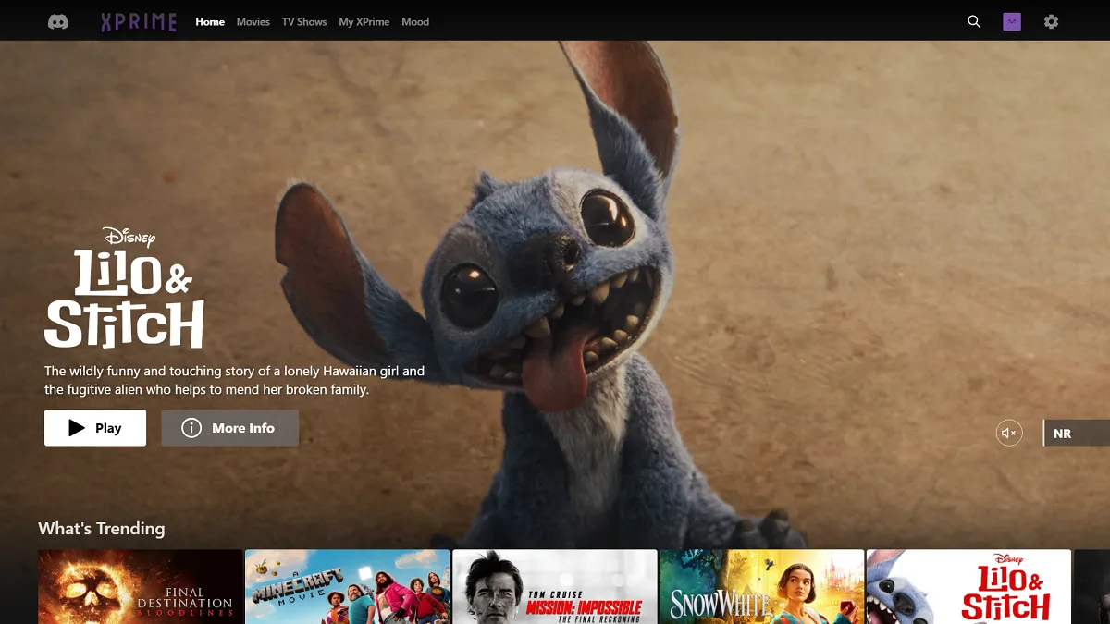Select A Minecraft Movie thumbnail

click(347, 587)
